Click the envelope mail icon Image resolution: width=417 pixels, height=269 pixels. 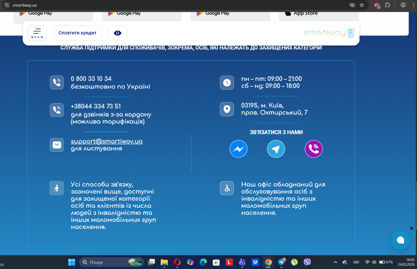pyautogui.click(x=56, y=145)
